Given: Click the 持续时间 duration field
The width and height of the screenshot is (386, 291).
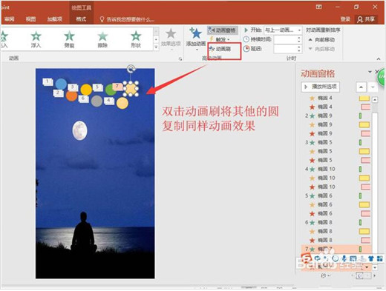Looking at the screenshot, I should [285, 39].
